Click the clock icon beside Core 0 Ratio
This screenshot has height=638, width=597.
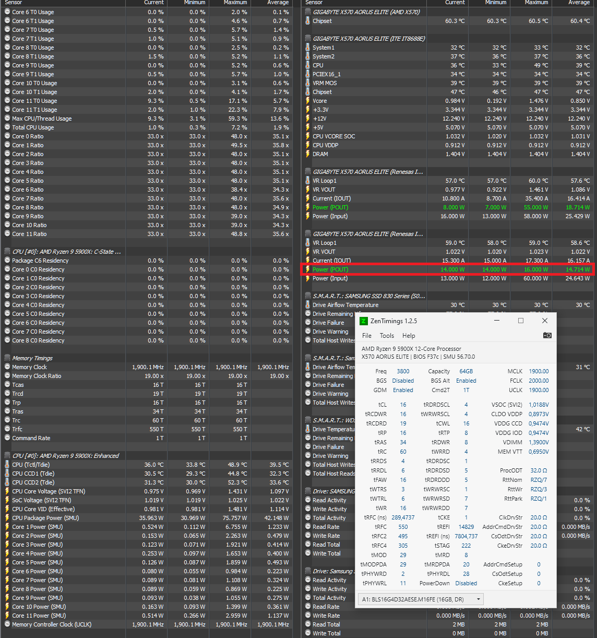pos(7,136)
